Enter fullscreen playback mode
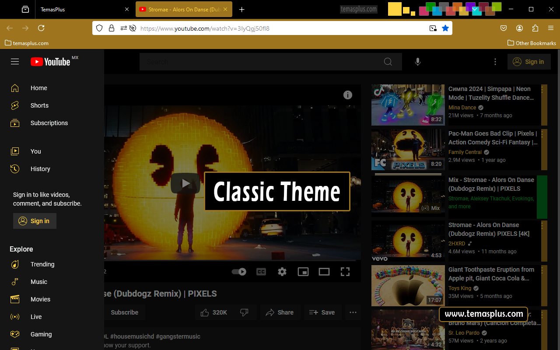The height and width of the screenshot is (350, 560). [345, 271]
